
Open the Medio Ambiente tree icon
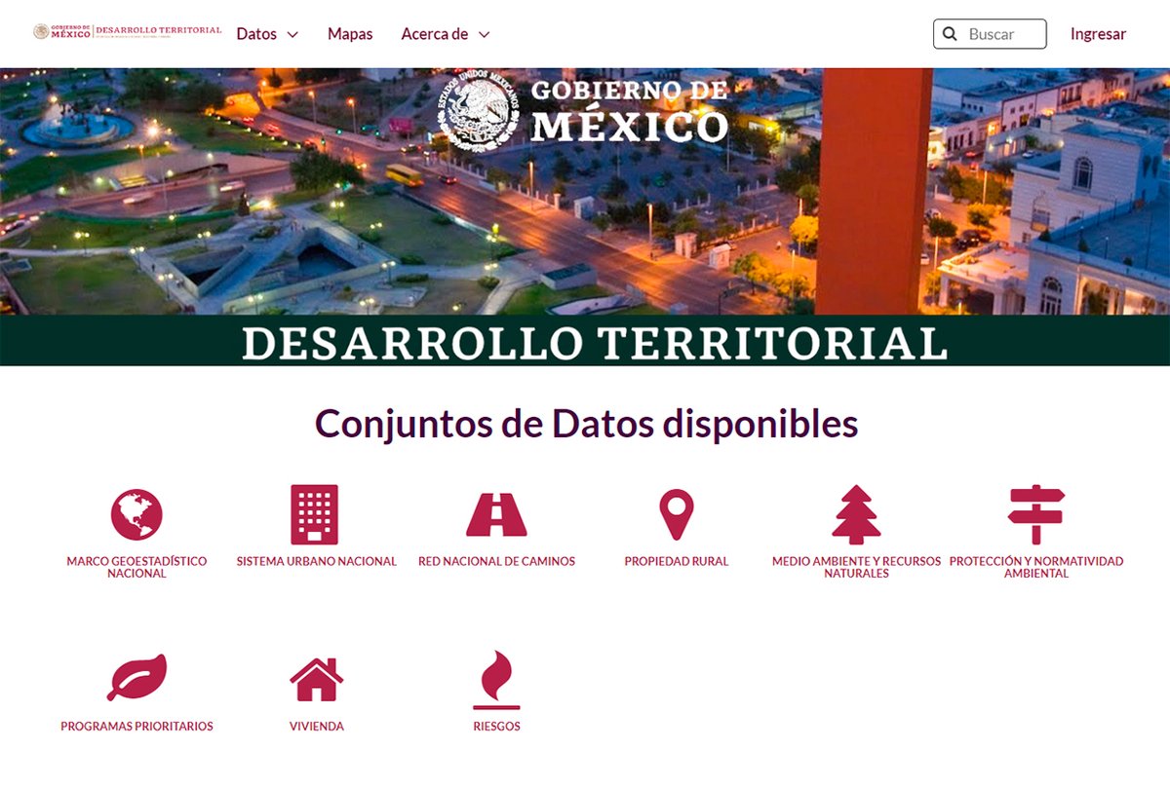(856, 514)
